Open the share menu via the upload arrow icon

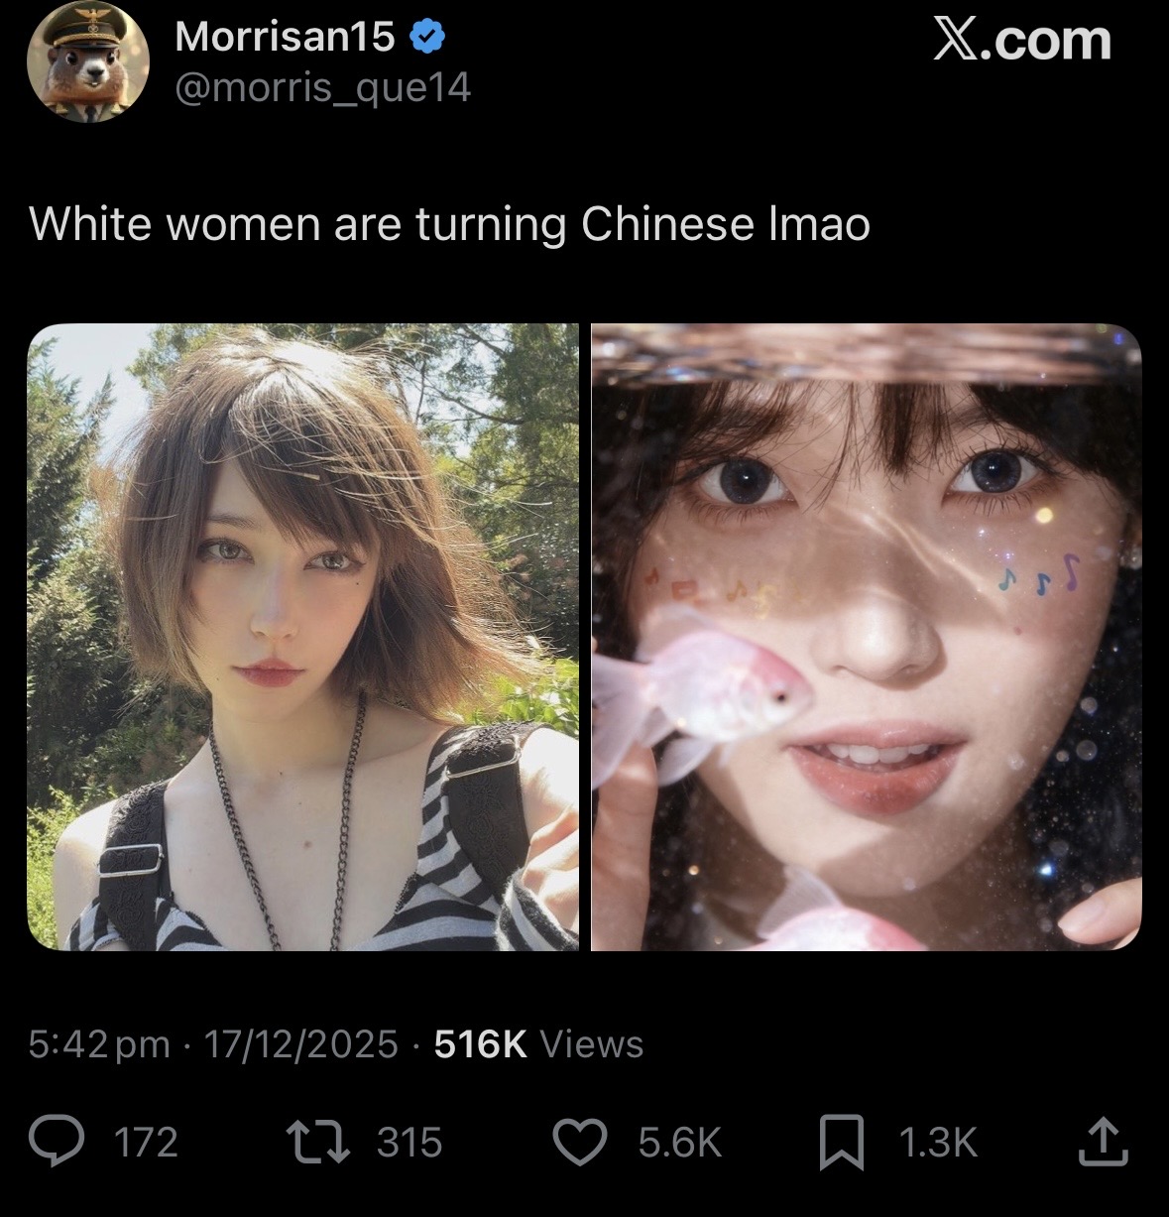pos(1104,1142)
